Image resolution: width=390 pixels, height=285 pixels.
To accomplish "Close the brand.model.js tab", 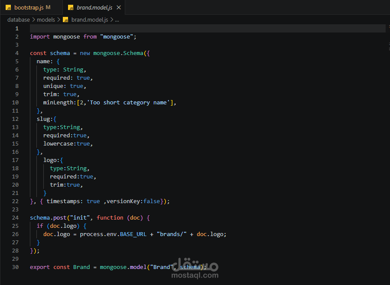I will pyautogui.click(x=119, y=7).
